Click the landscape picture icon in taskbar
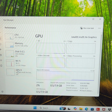The width and height of the screenshot is (112, 112). point(63,108)
